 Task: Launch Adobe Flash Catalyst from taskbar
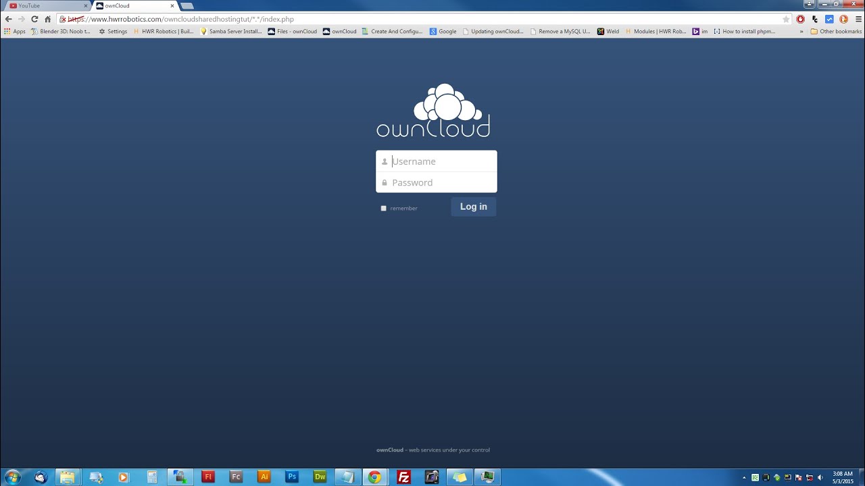[x=236, y=477]
